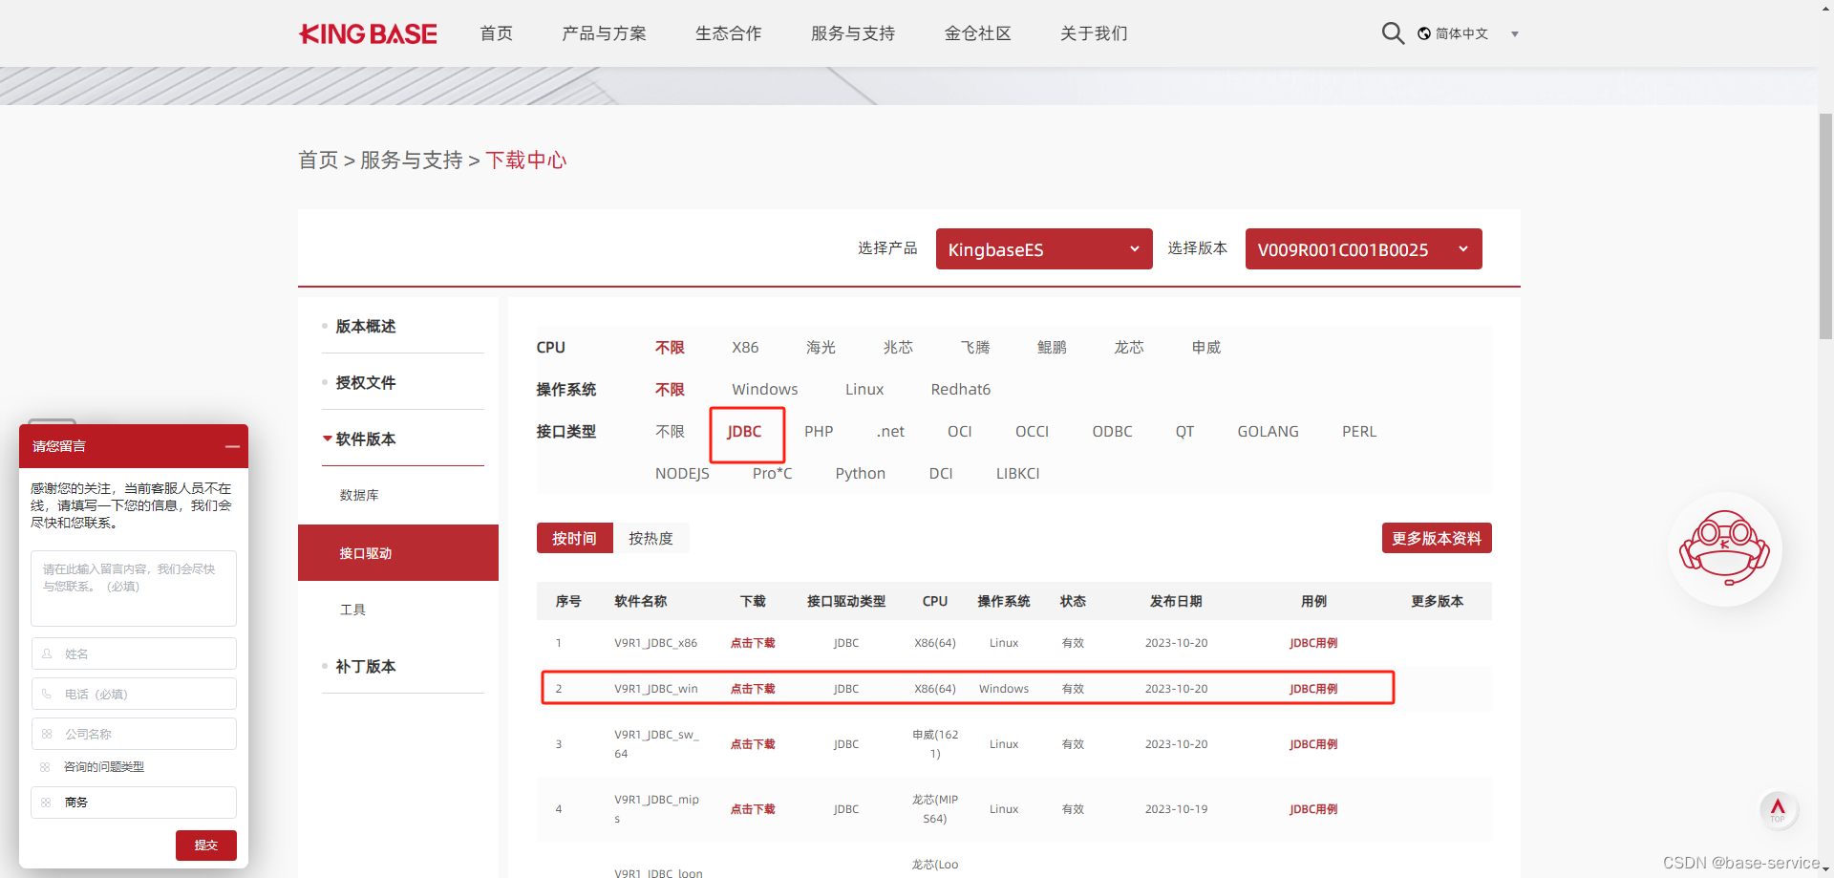1834x878 pixels.
Task: Click the phone icon in the form
Action: click(x=47, y=694)
